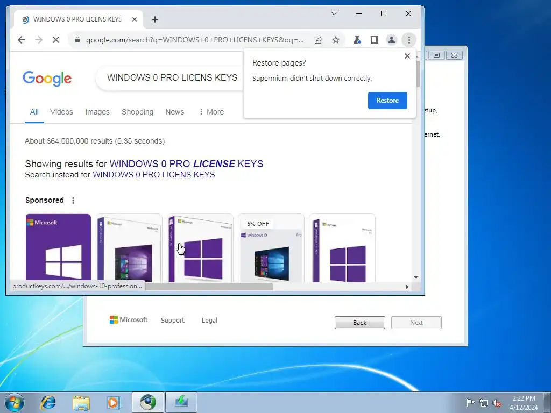Image resolution: width=551 pixels, height=413 pixels.
Task: Switch to the News tab
Action: [x=175, y=112]
